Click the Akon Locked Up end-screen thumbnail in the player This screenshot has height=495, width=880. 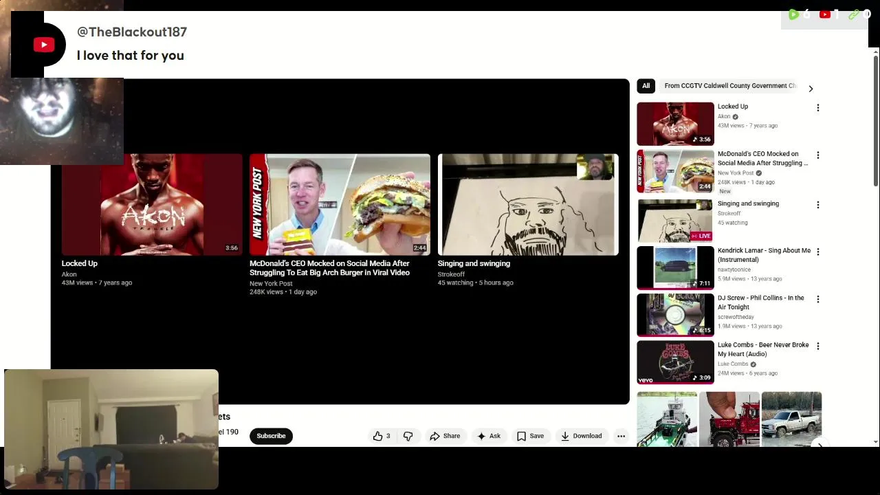pos(152,204)
